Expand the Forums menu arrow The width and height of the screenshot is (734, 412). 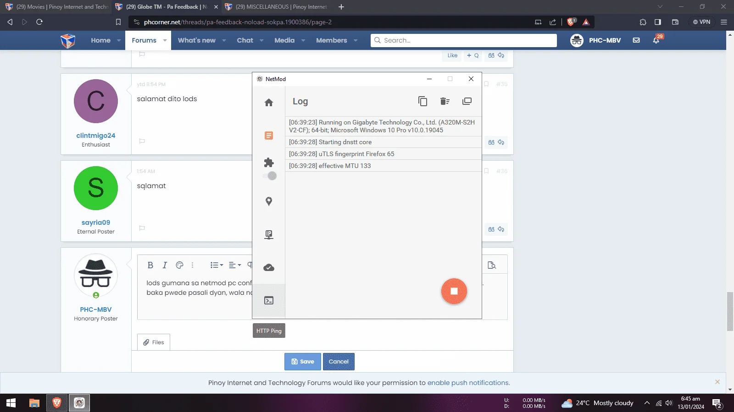click(x=165, y=40)
